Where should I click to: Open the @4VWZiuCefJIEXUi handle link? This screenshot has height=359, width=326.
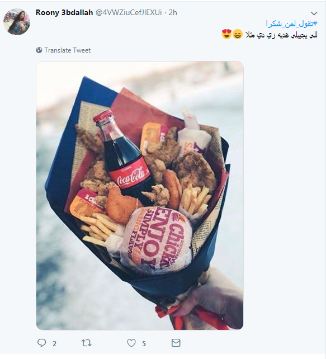129,13
